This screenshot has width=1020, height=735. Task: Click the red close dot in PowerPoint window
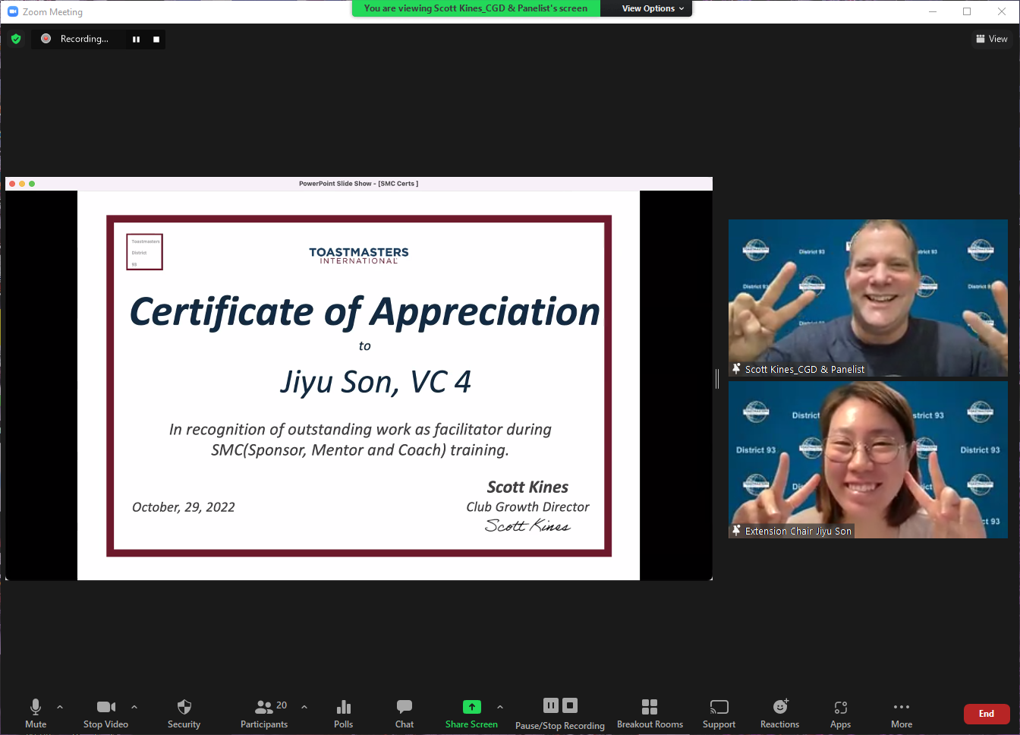pos(12,184)
